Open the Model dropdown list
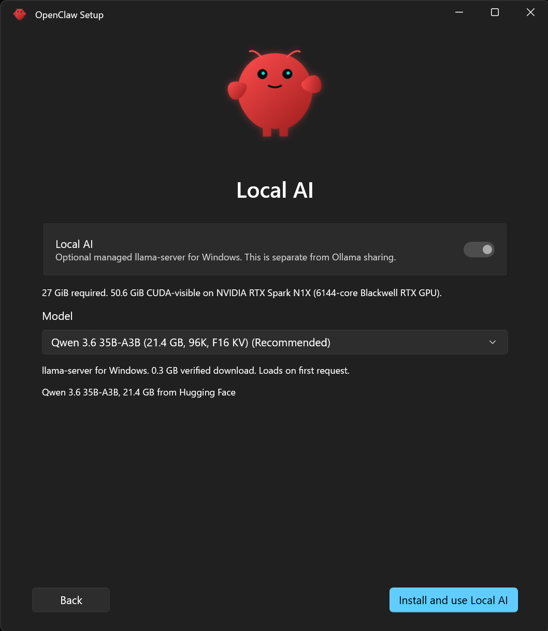This screenshot has height=631, width=548. 275,342
